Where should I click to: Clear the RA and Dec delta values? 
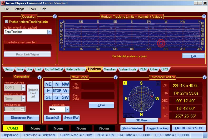click(101, 105)
